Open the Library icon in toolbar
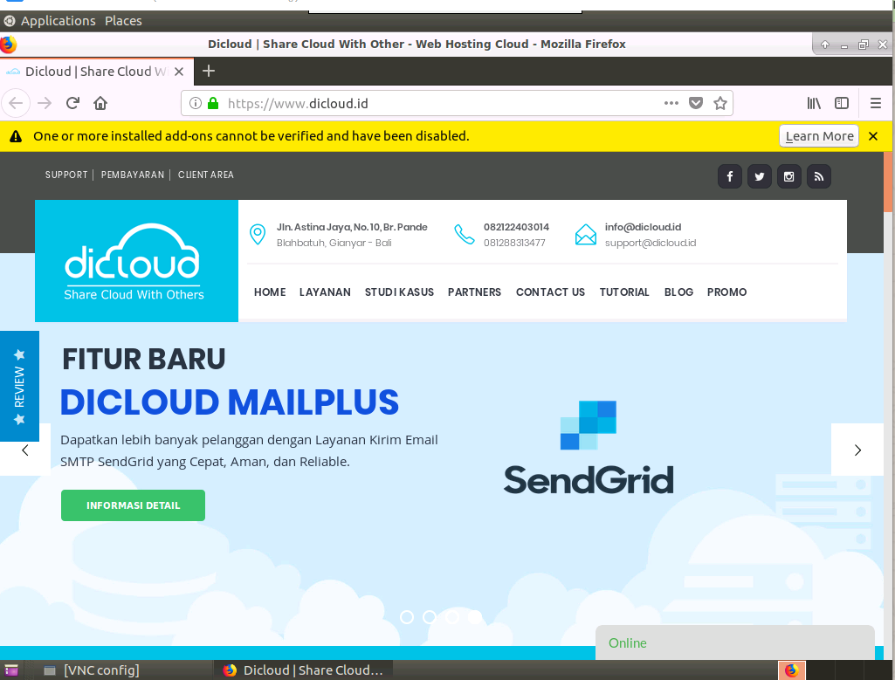 point(814,103)
